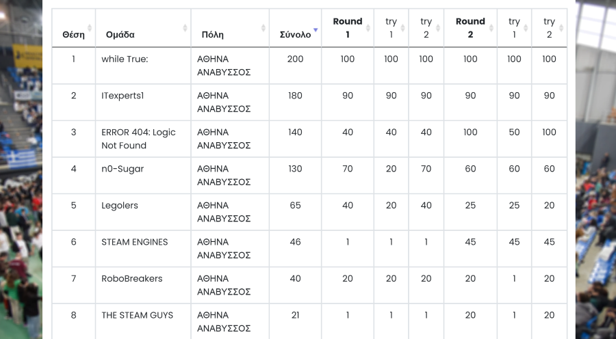Click sort arrows of try 1 after Round 1

click(x=404, y=28)
